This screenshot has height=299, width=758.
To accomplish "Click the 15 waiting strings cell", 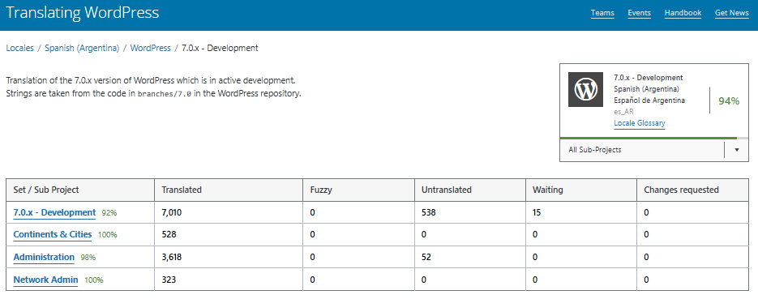I will 581,212.
